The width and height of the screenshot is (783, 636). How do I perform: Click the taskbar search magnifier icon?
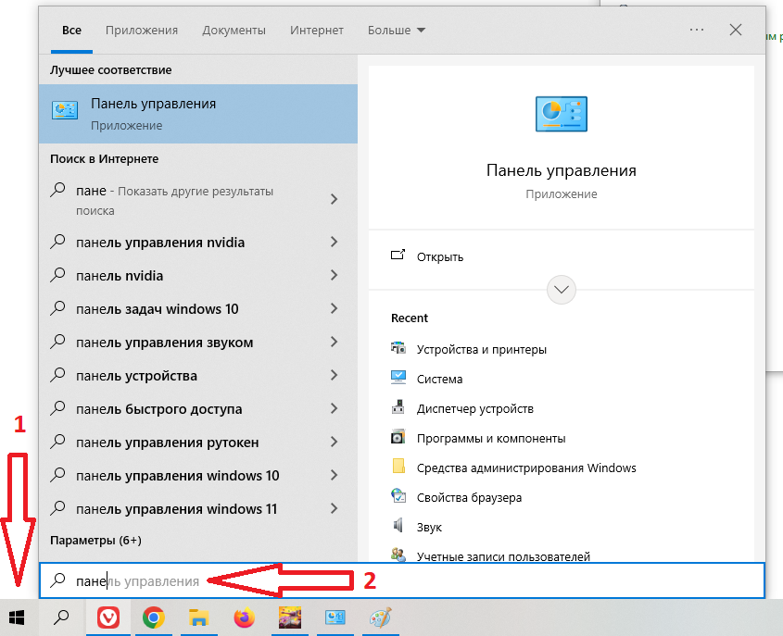coord(61,617)
